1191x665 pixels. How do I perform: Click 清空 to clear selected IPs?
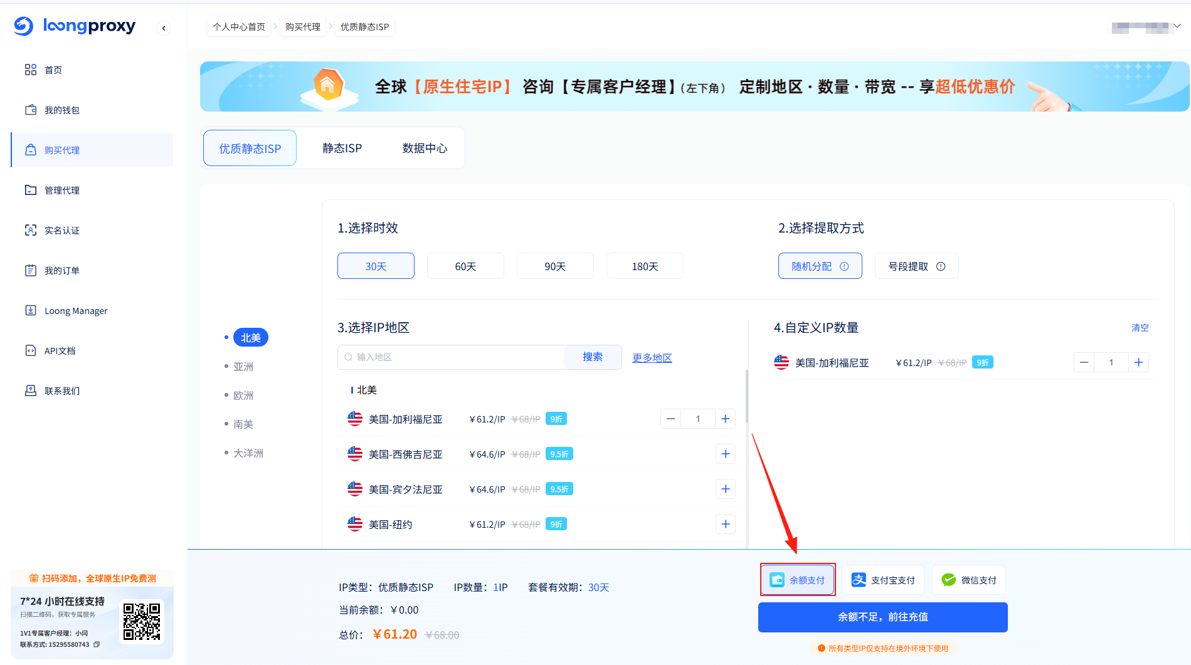pyautogui.click(x=1140, y=328)
